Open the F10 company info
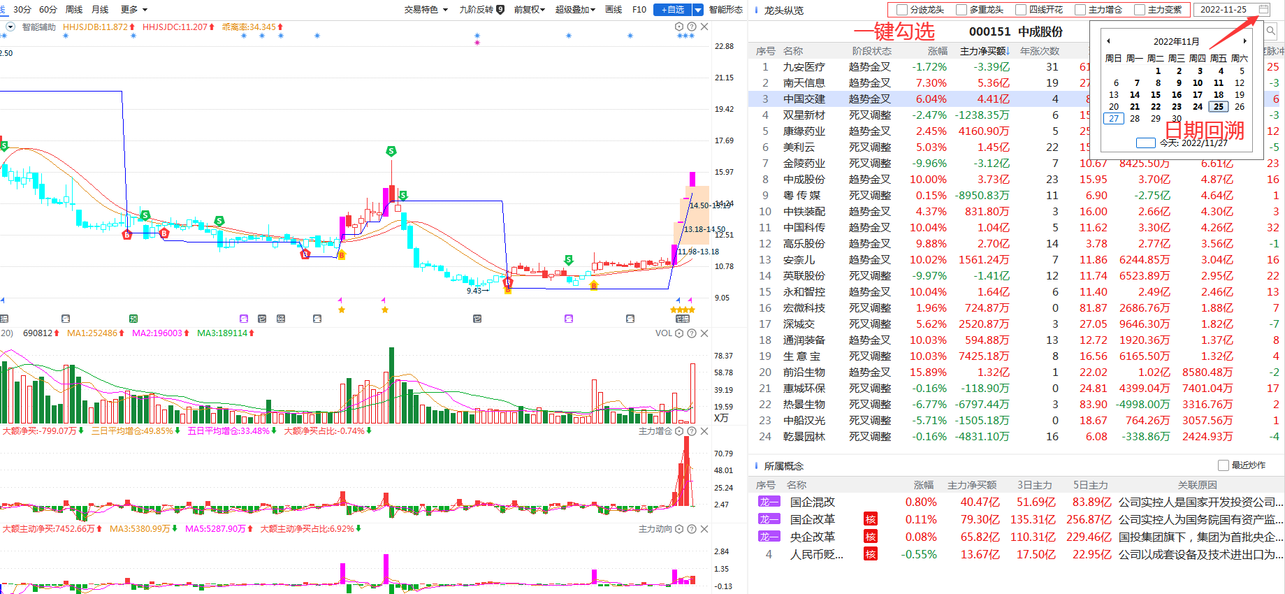The width and height of the screenshot is (1285, 594). 639,9
